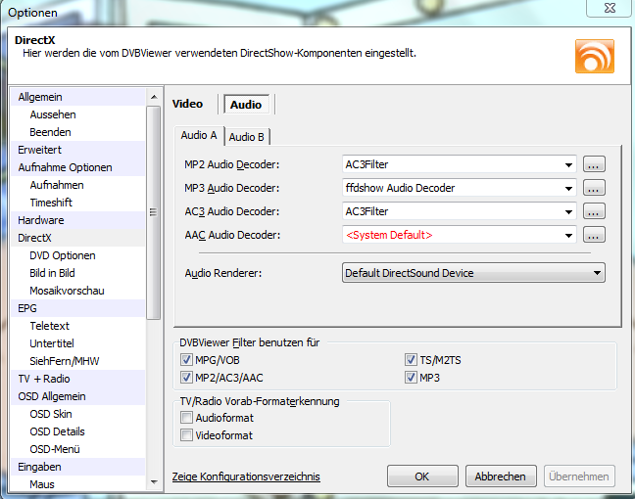Select EPG in the options tree
Screen dimensions: 635x499
coord(77,308)
